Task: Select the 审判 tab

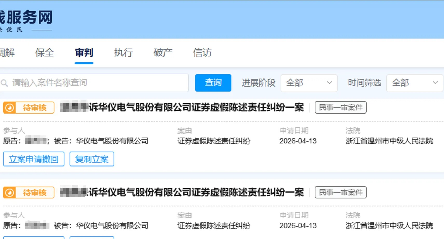Action: [x=84, y=53]
